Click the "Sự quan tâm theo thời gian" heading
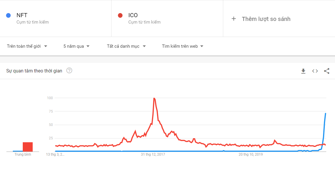Image resolution: width=335 pixels, height=176 pixels. [34, 71]
